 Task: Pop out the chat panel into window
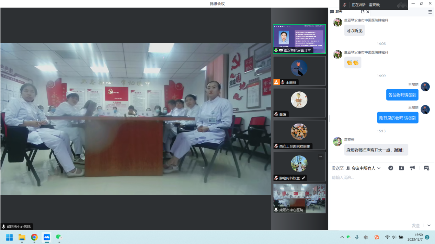pyautogui.click(x=363, y=12)
